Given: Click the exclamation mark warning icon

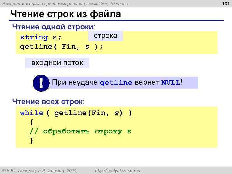Looking at the screenshot, I should (41, 83).
